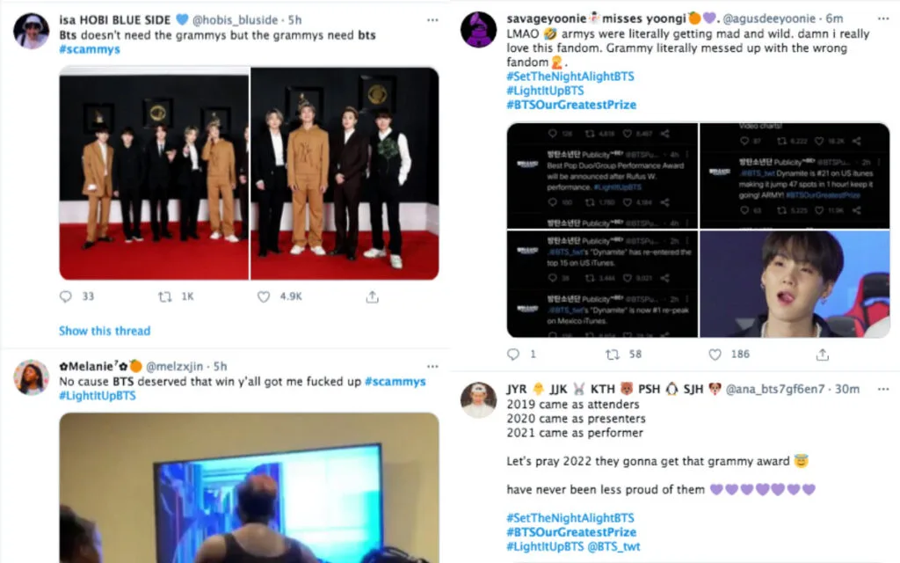This screenshot has width=900, height=563.
Task: Open Show this thread link
Action: coord(105,331)
